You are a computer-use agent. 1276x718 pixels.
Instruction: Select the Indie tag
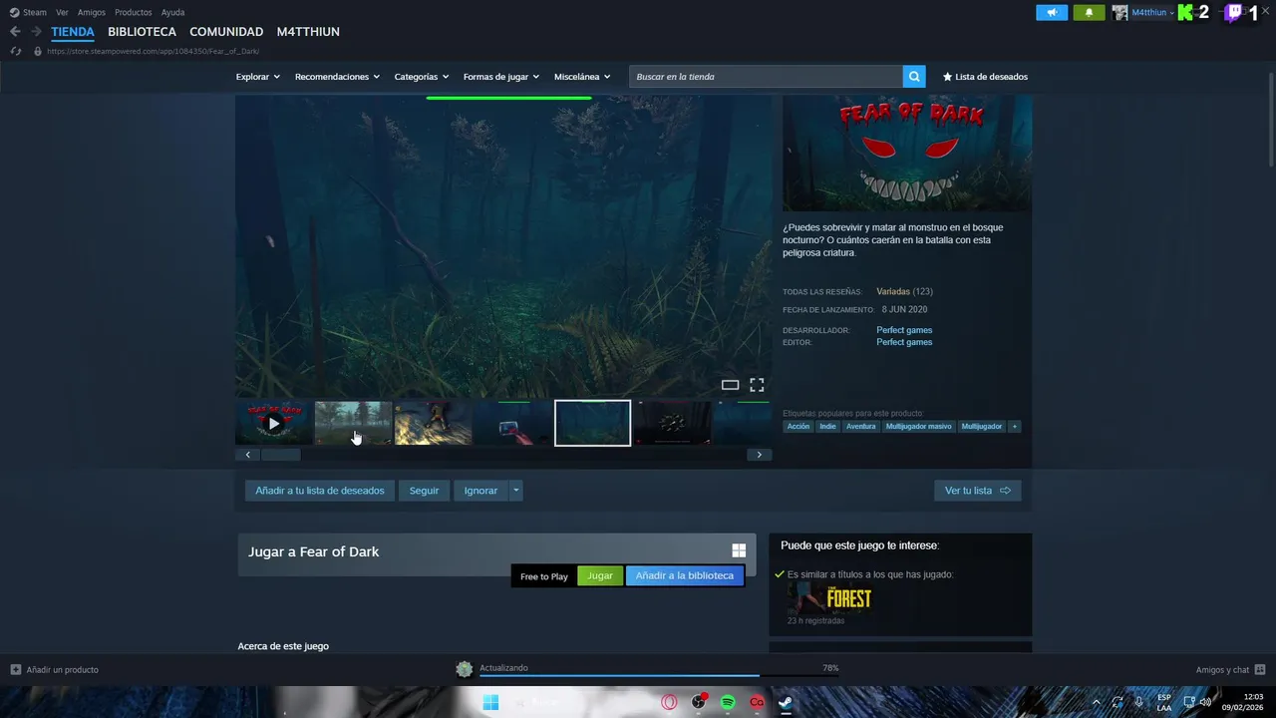[827, 427]
